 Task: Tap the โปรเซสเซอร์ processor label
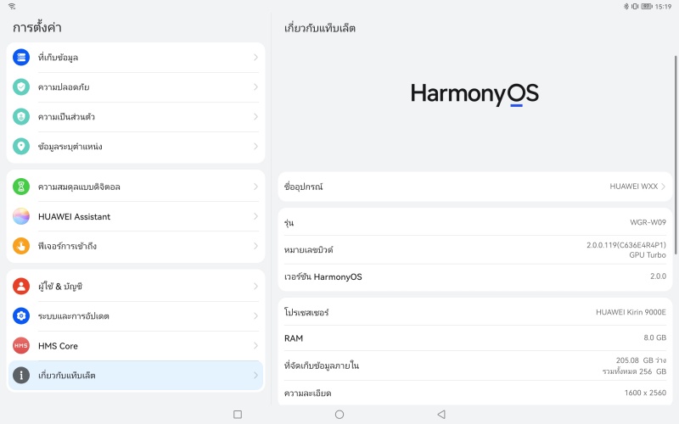point(306,312)
